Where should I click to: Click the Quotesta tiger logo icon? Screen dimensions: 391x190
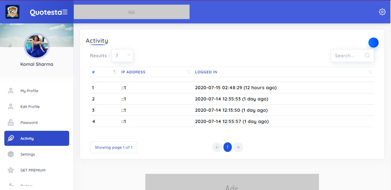pos(12,12)
